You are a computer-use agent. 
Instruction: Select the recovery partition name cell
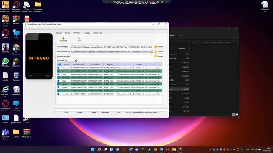pos(66,77)
